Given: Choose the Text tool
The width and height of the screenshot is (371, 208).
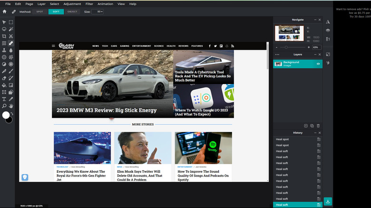Looking at the screenshot, I should 4,99.
